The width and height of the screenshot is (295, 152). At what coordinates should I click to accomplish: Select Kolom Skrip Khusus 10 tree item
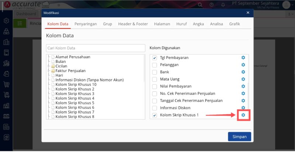(x=76, y=85)
